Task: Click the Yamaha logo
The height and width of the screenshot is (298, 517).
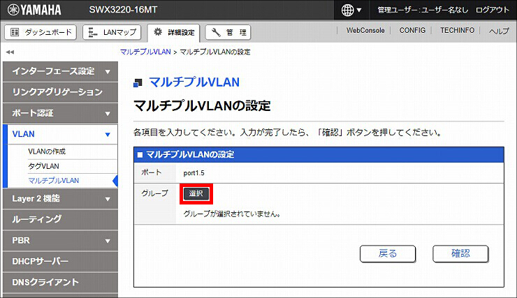Action: 34,10
